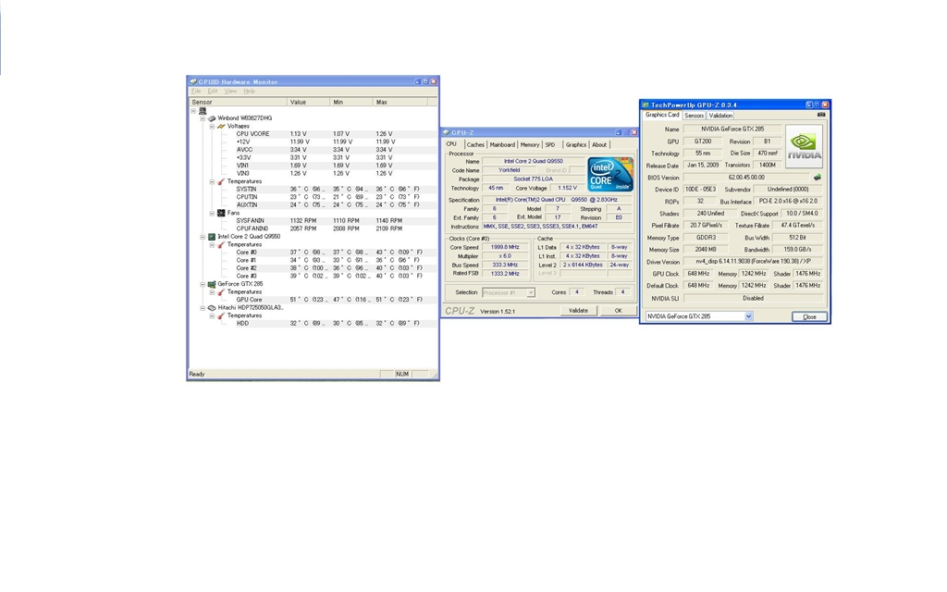Switch to the Sensors tab in GPU-Z
Screen dimensions: 947x592
[x=694, y=116]
